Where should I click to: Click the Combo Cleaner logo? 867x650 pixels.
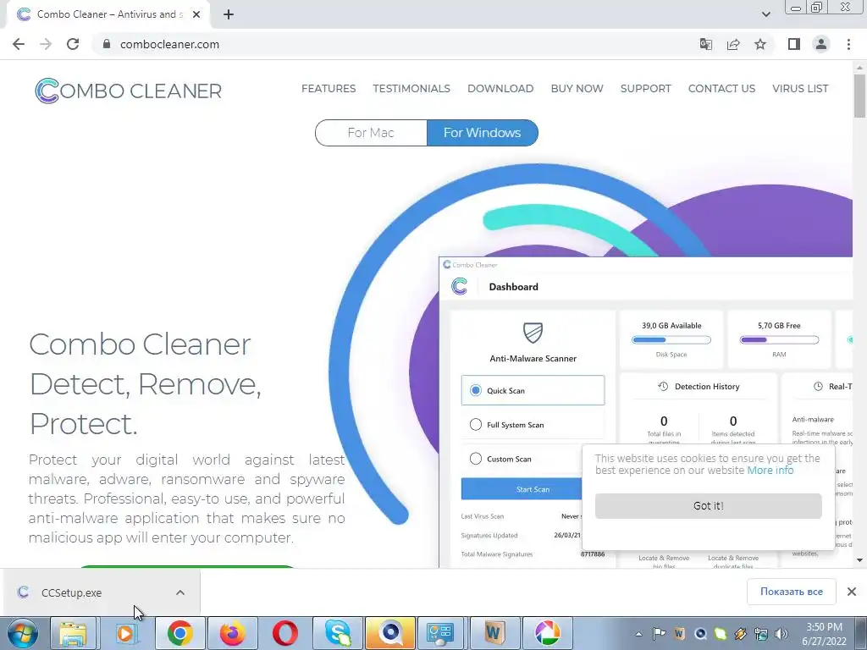(x=129, y=90)
